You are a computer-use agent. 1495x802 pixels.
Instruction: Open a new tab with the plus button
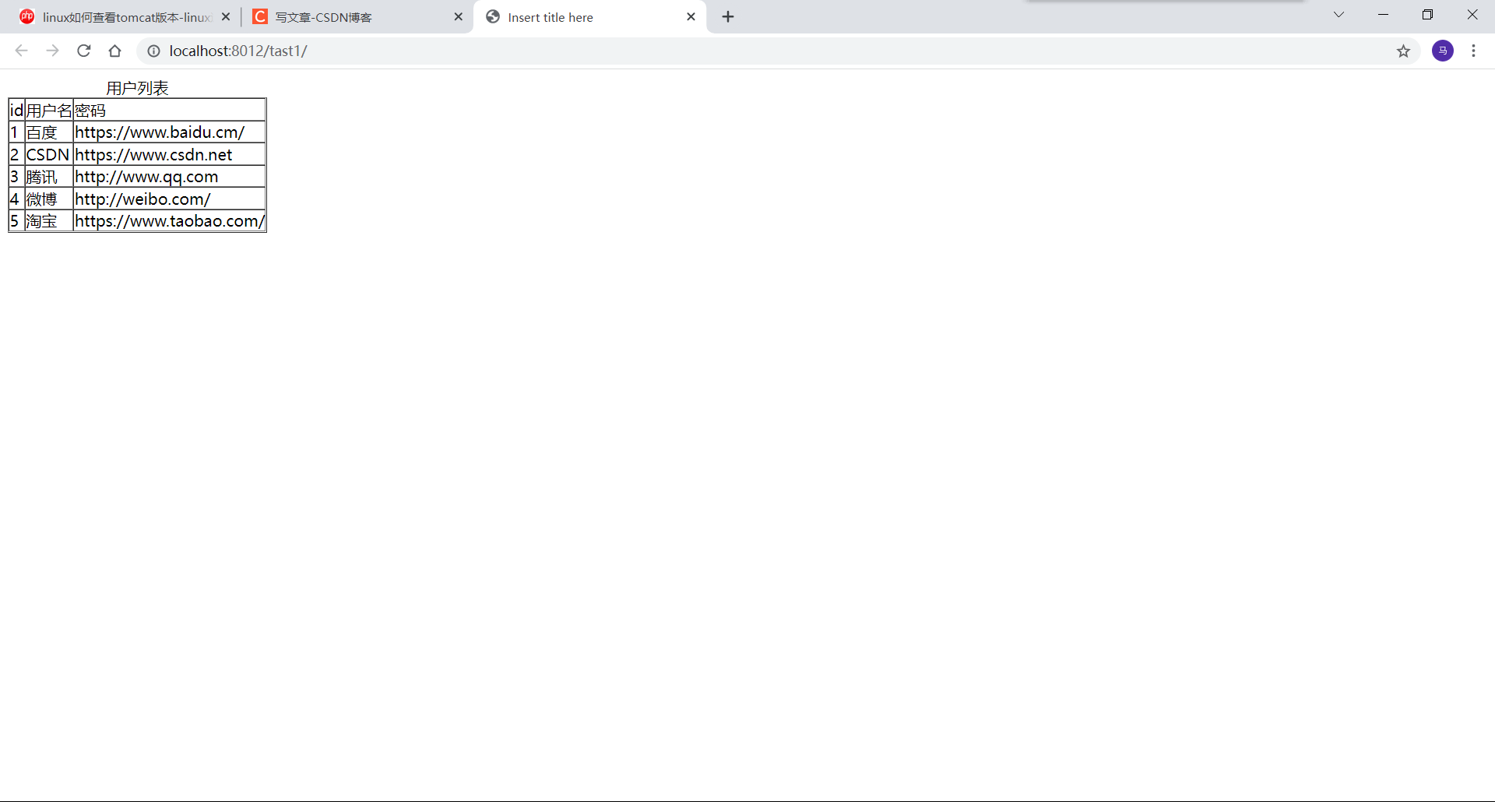pos(727,16)
